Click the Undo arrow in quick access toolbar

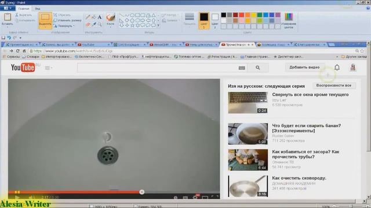9,38
